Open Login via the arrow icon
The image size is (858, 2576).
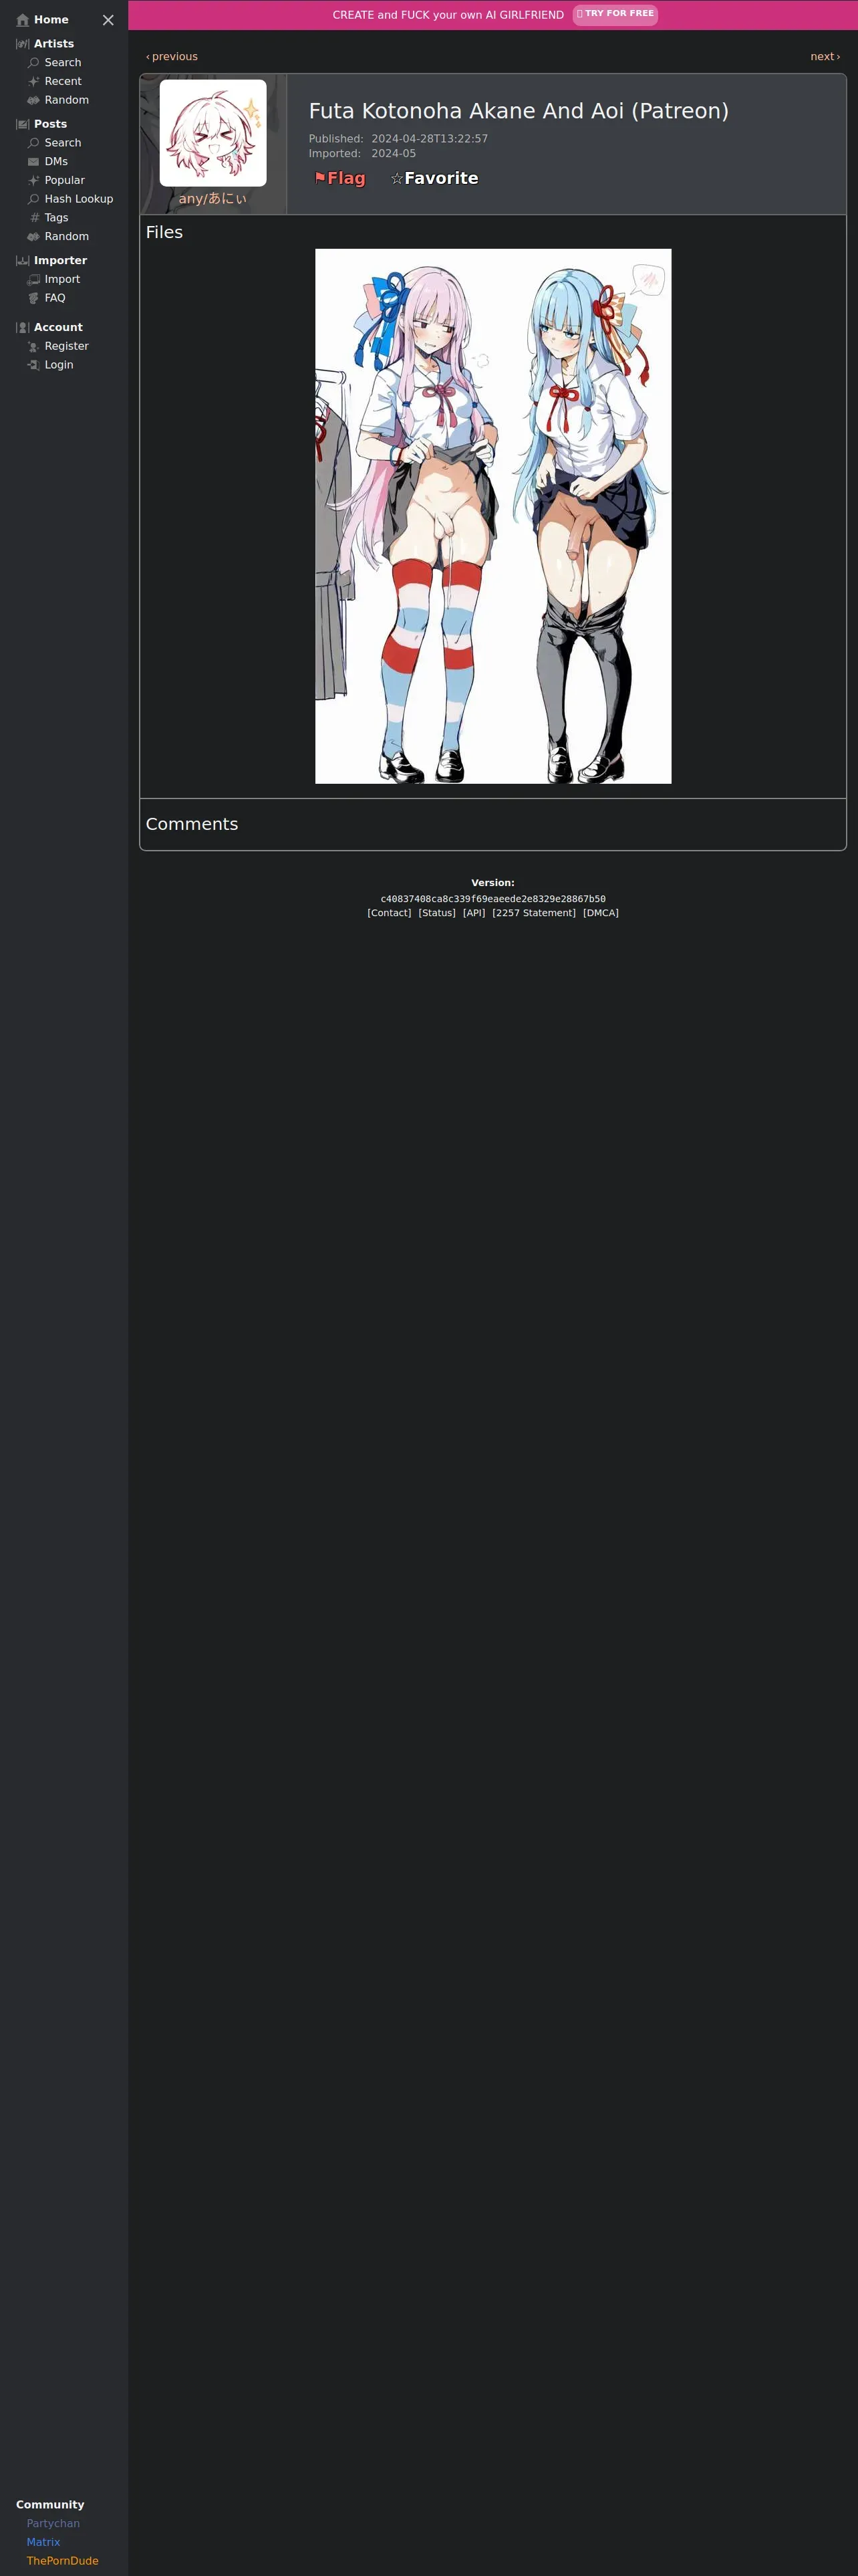click(33, 365)
